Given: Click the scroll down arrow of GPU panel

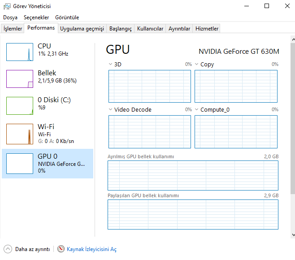Looking at the screenshot, I should point(293,235).
